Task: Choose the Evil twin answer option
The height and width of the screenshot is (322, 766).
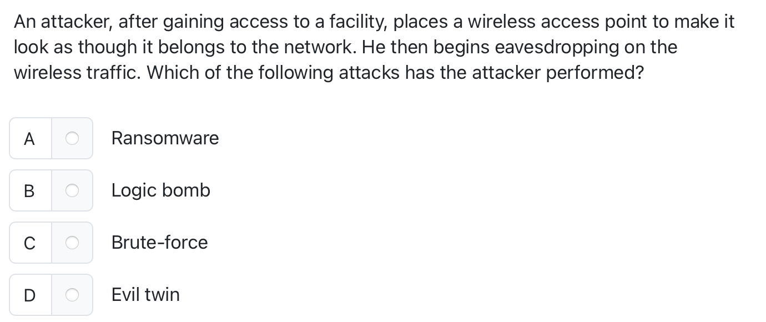Action: click(x=145, y=295)
